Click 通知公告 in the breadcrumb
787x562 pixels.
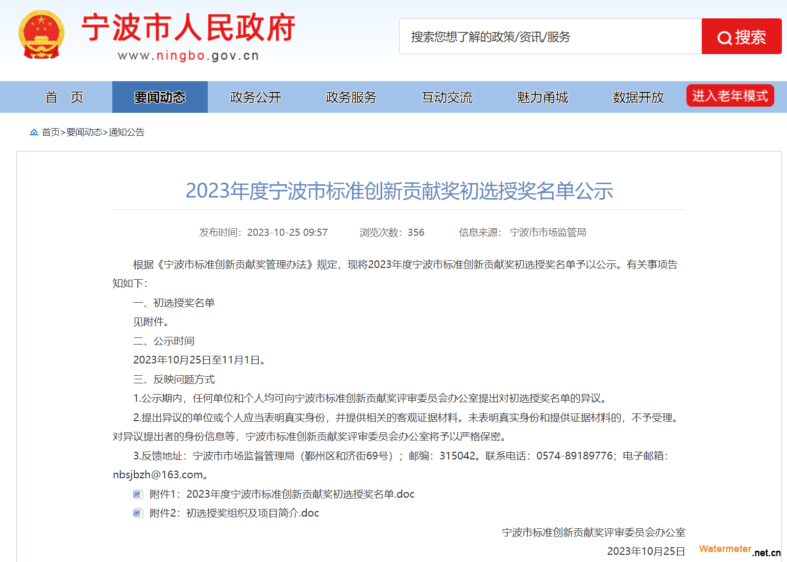click(127, 132)
